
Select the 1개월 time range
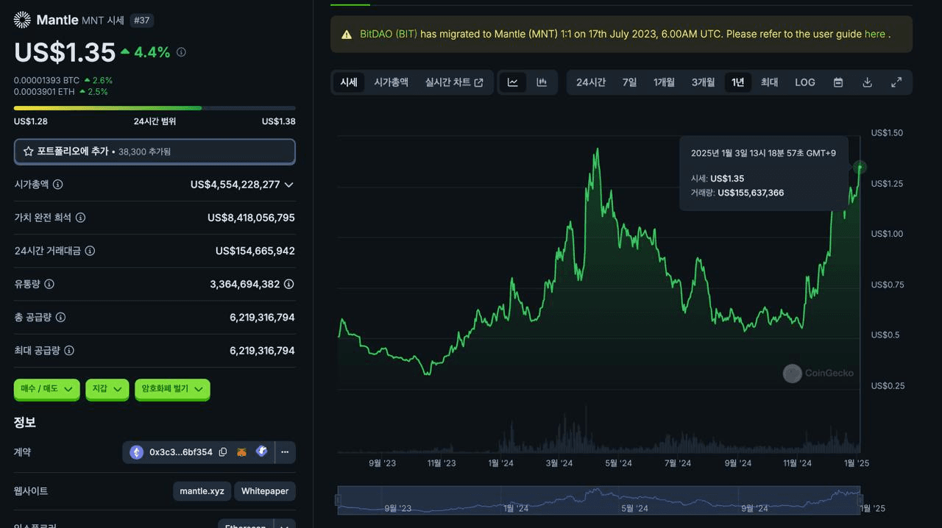click(x=664, y=82)
